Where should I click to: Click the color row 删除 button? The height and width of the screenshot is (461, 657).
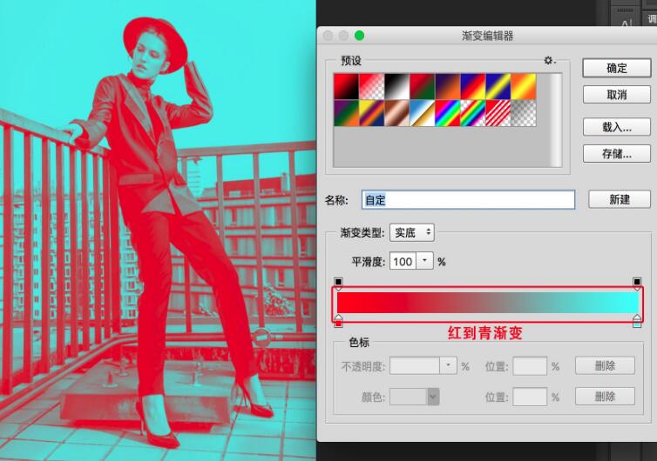click(605, 396)
